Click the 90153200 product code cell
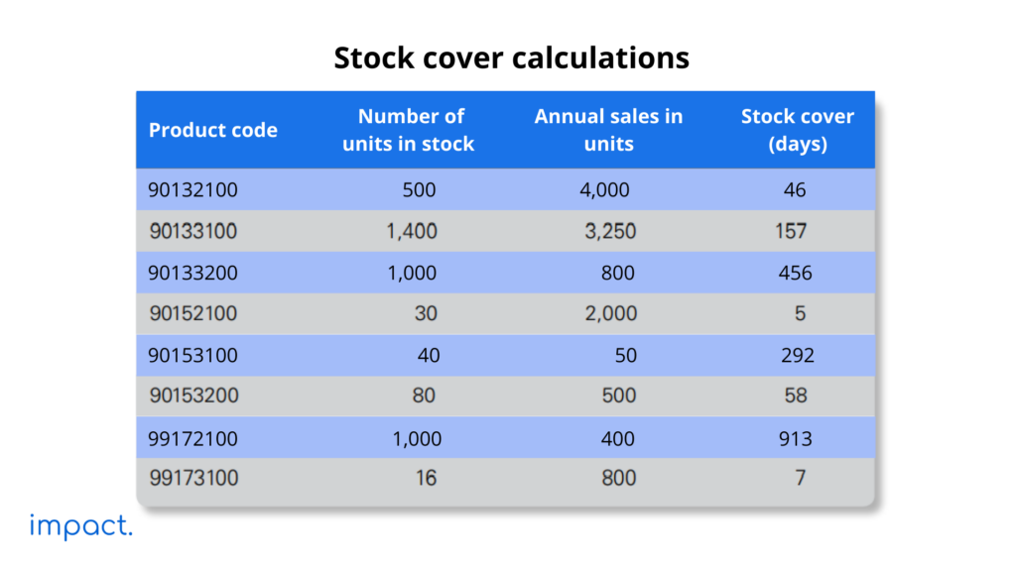Image resolution: width=1016 pixels, height=571 pixels. point(193,396)
